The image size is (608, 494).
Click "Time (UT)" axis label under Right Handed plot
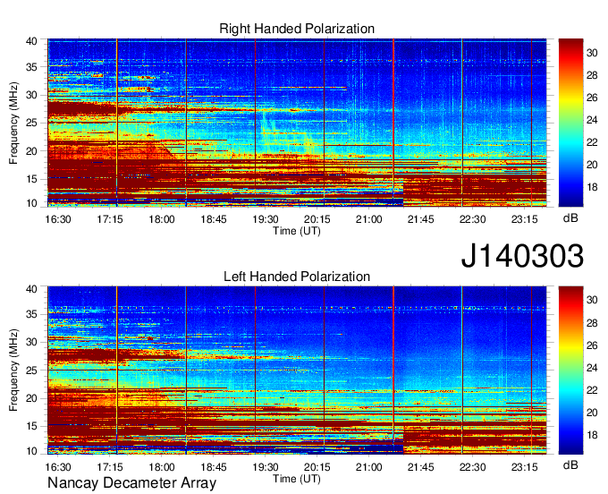tap(297, 231)
